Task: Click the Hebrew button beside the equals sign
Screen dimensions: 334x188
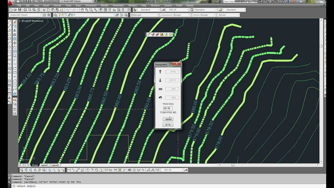Action: (x=172, y=89)
